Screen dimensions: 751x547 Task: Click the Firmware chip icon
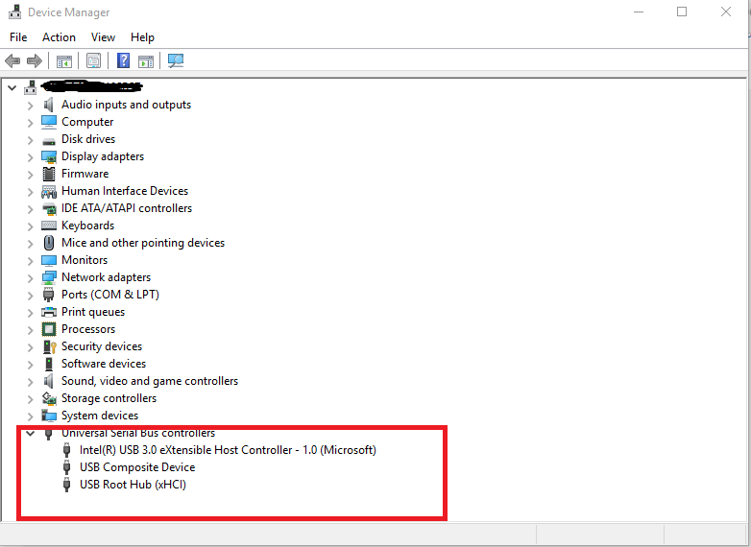coord(49,174)
